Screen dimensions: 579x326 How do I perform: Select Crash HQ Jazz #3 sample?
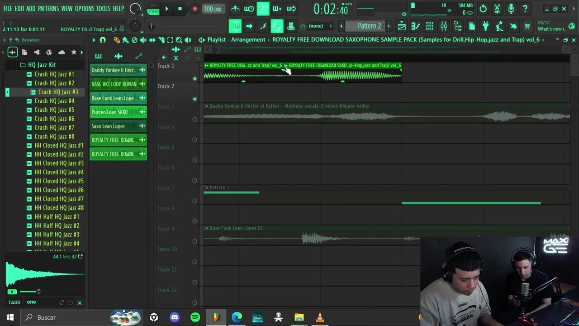point(58,92)
